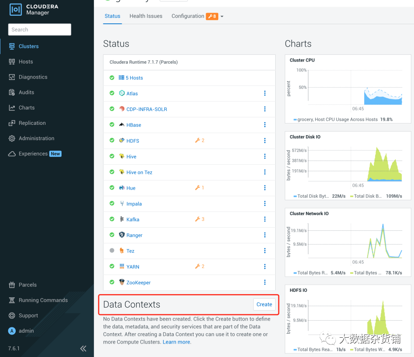Viewport: 414px width, 357px height.
Task: Open Clusters in the sidebar
Action: click(29, 46)
